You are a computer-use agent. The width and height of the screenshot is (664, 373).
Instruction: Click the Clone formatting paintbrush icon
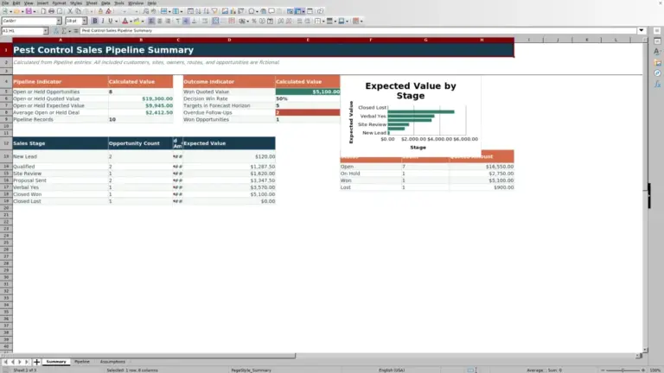pos(100,11)
